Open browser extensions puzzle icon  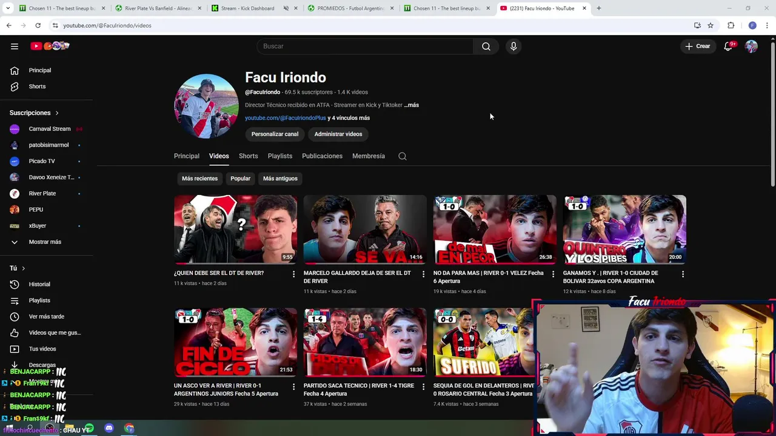pyautogui.click(x=731, y=25)
